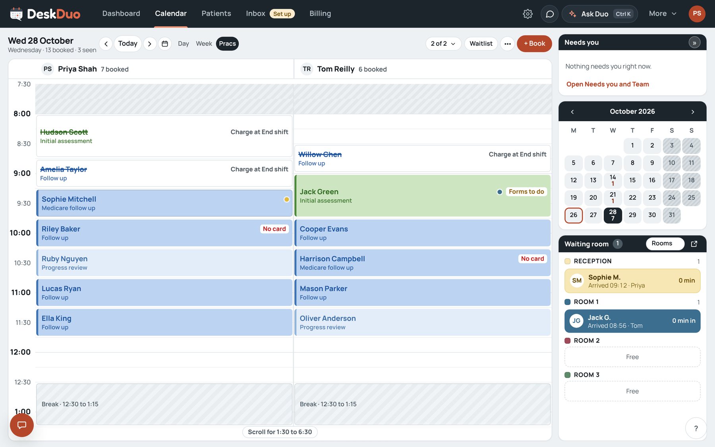Open the date picker calendar icon

(165, 44)
